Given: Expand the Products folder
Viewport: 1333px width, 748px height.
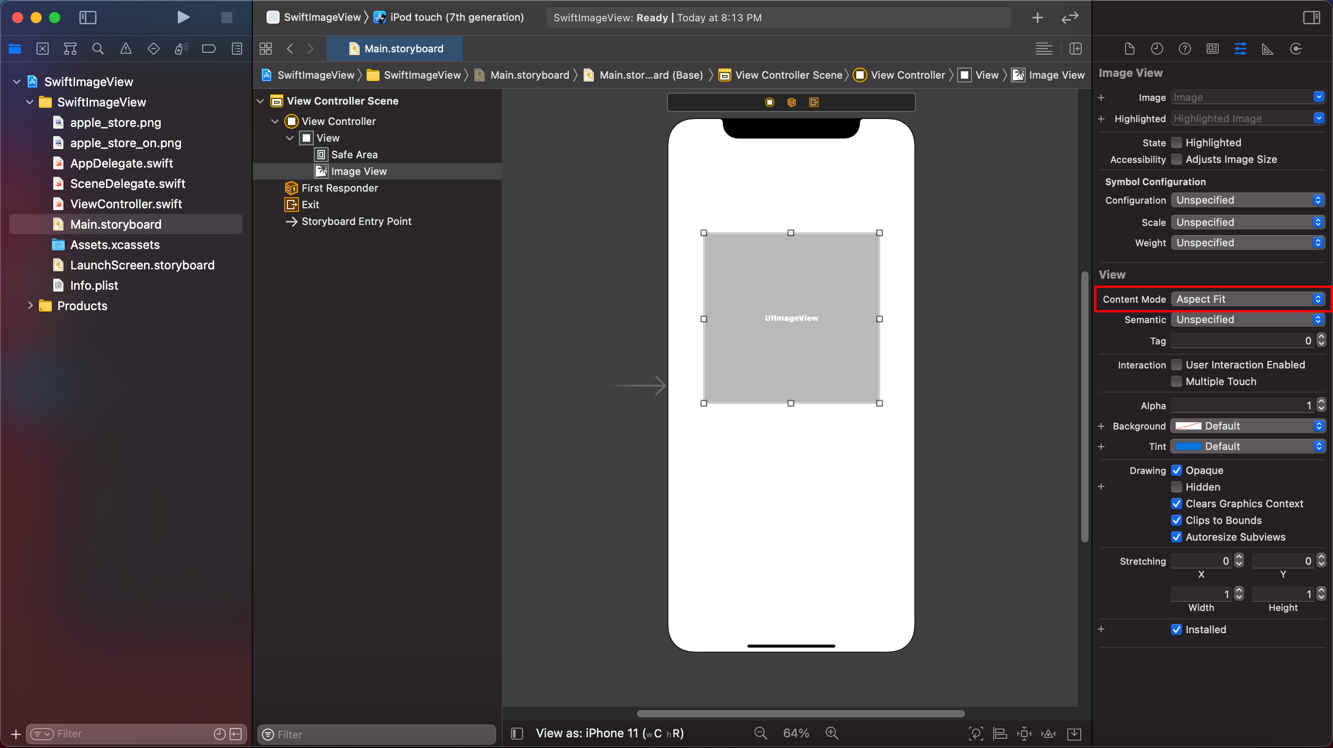Looking at the screenshot, I should 30,305.
